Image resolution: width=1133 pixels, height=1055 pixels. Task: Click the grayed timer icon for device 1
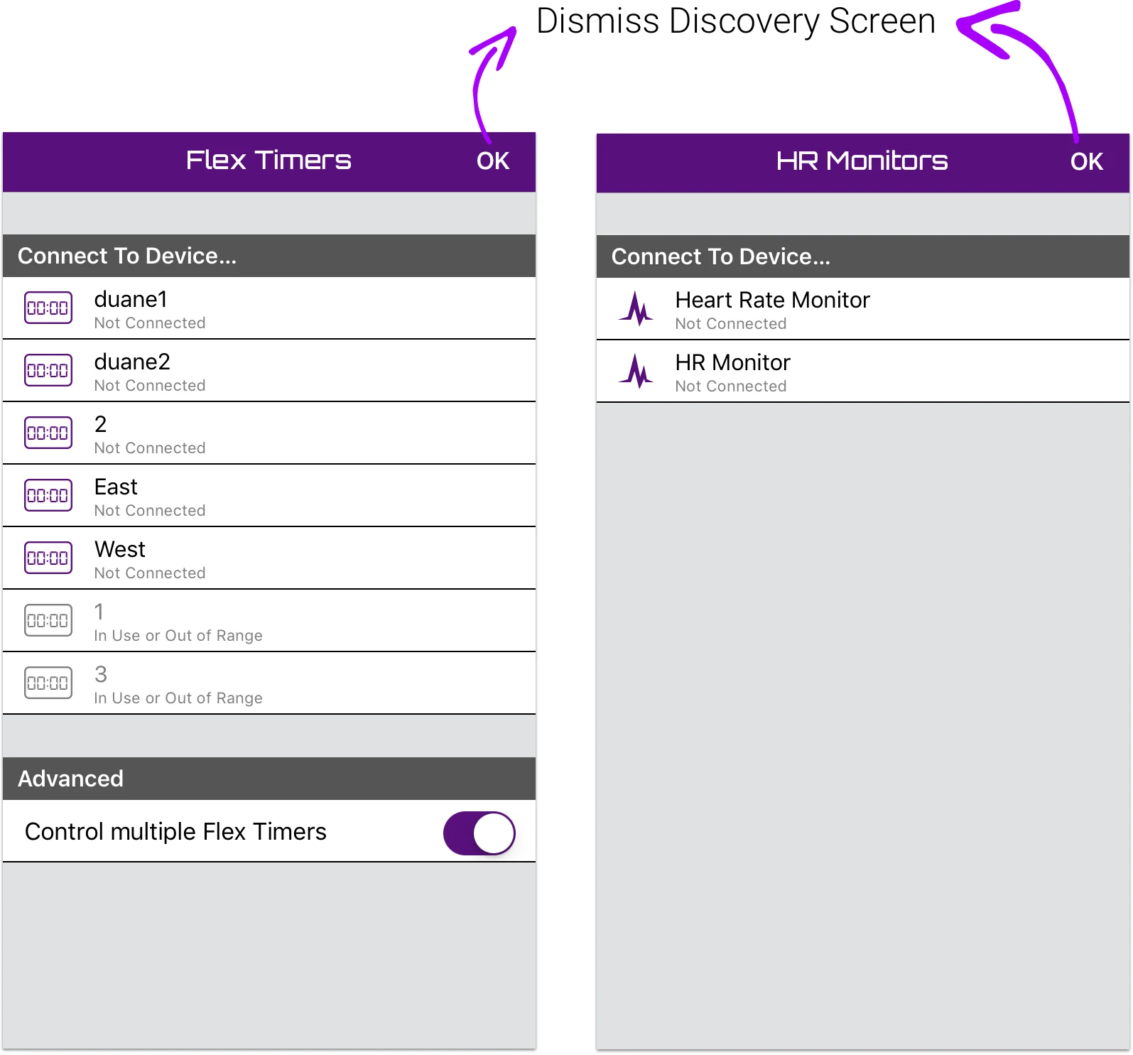48,620
